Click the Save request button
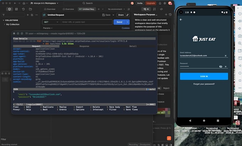 click(x=106, y=15)
